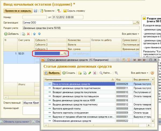Screen dimensions: 161x131
Task: Select row Выплата зарплаты сотрудникам
Action: (97, 113)
